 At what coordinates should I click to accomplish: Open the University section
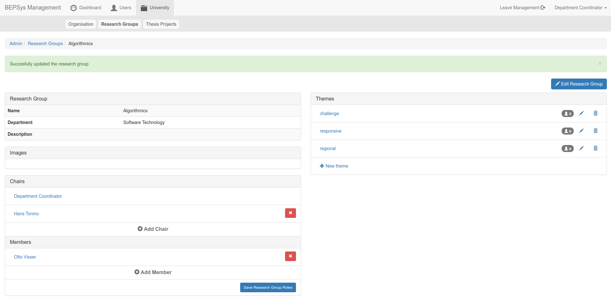(x=155, y=8)
